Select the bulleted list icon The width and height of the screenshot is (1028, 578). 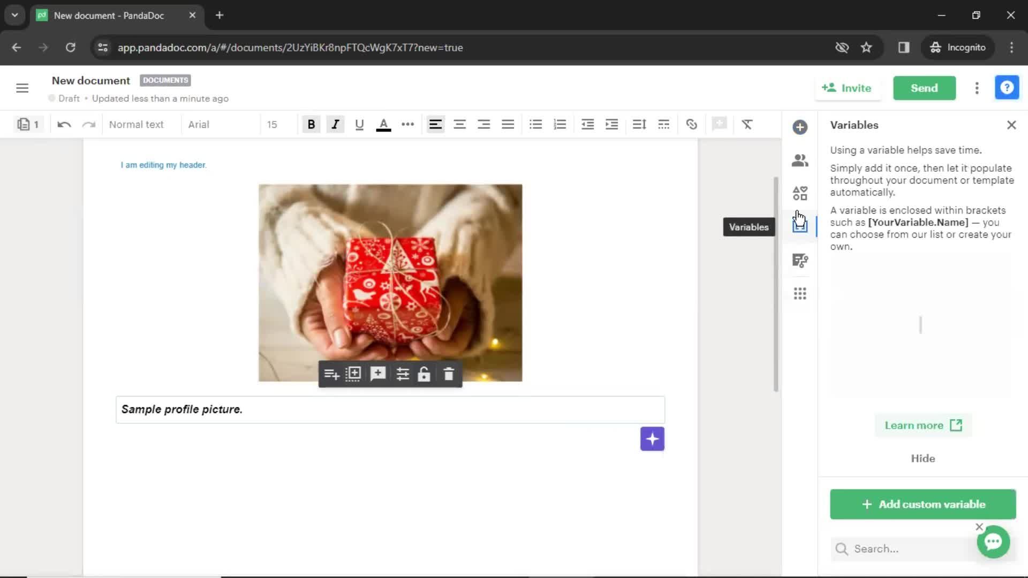[x=536, y=124]
